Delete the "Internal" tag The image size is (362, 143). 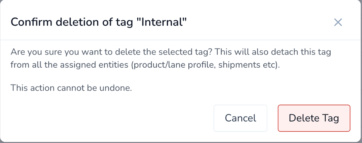pyautogui.click(x=314, y=118)
